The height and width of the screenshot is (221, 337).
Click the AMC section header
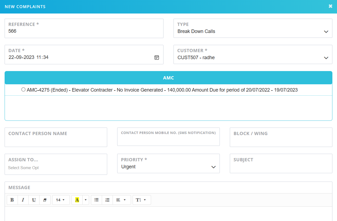coord(168,78)
